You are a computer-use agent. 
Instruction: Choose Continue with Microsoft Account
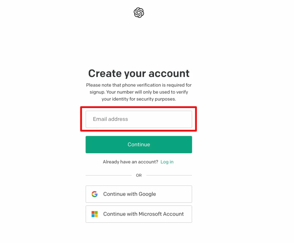[x=139, y=214]
